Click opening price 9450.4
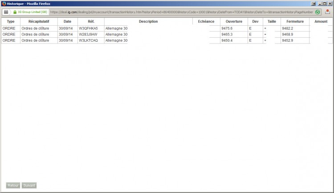This screenshot has height=193, width=334. coord(227,40)
